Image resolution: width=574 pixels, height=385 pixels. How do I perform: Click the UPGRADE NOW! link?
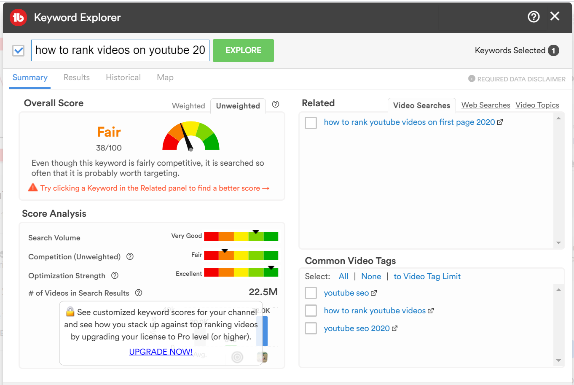coord(161,352)
